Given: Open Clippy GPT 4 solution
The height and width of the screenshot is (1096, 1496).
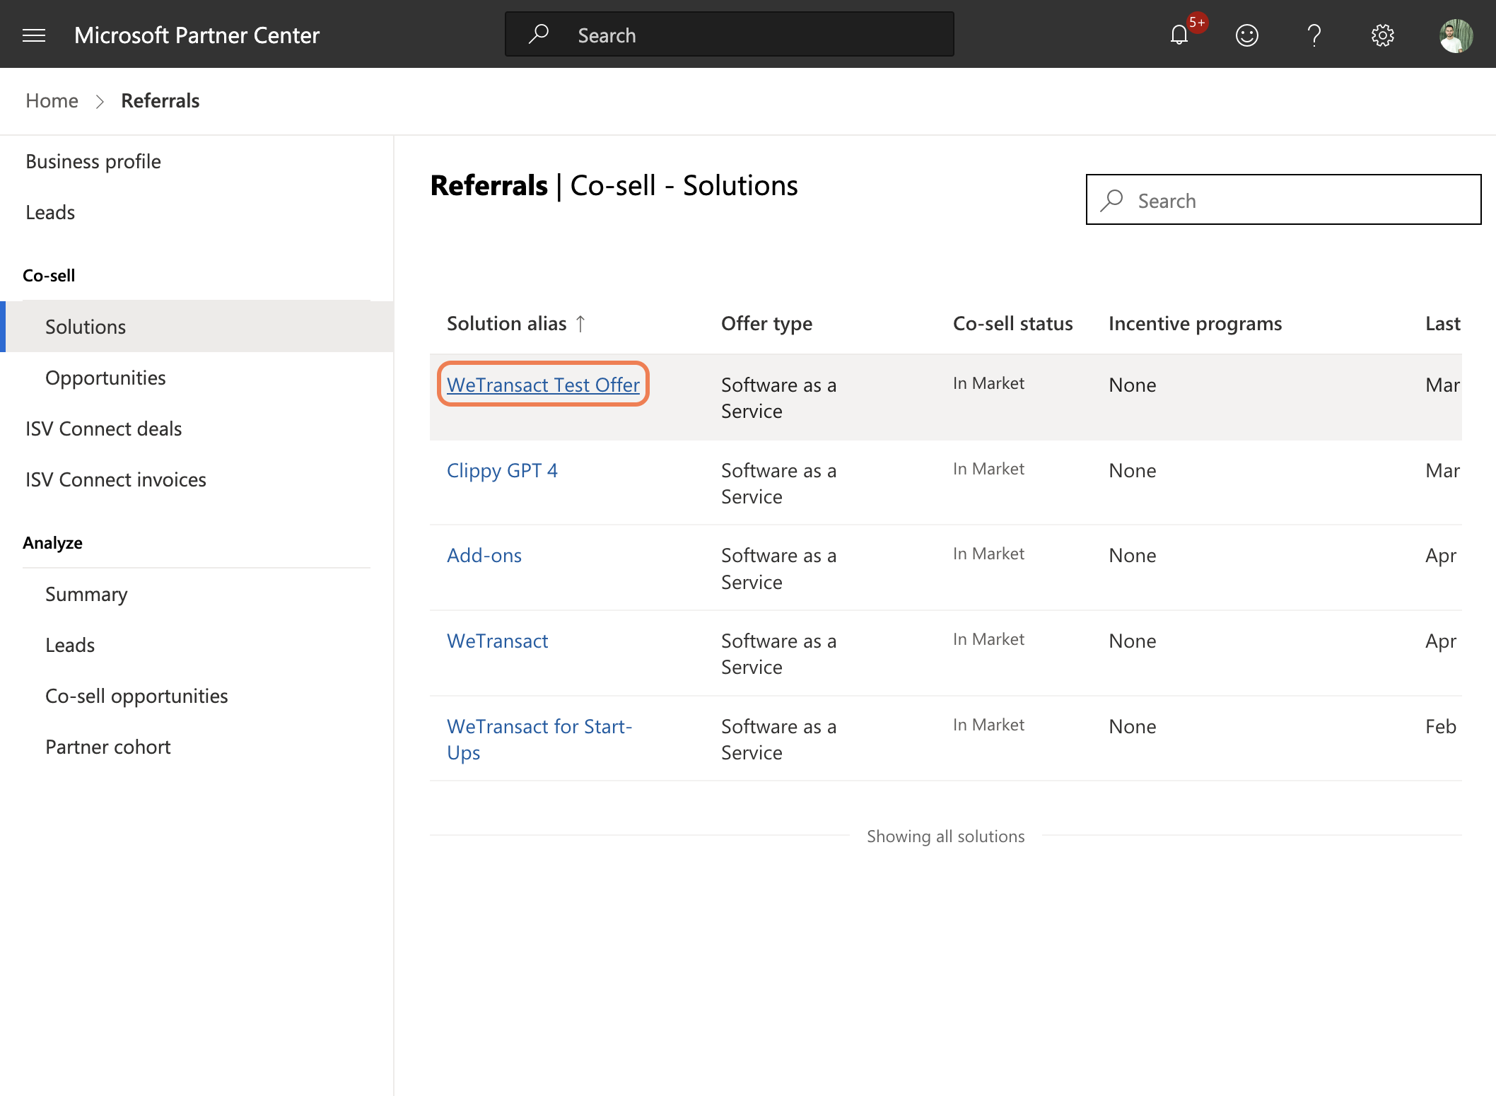Looking at the screenshot, I should (502, 470).
